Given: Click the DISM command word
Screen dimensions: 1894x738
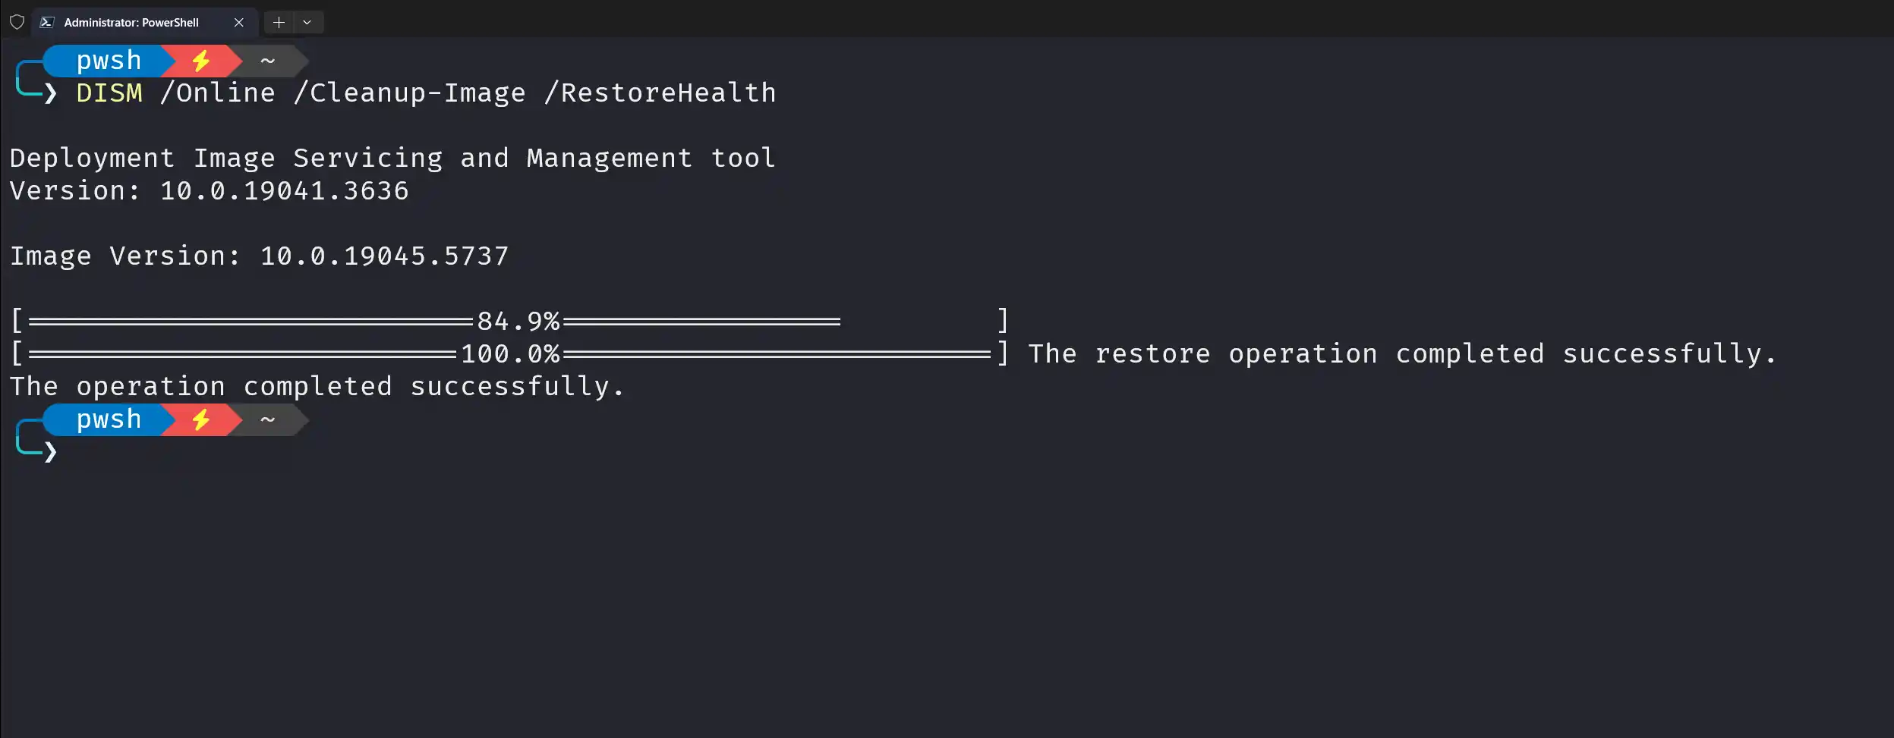Looking at the screenshot, I should pyautogui.click(x=109, y=93).
